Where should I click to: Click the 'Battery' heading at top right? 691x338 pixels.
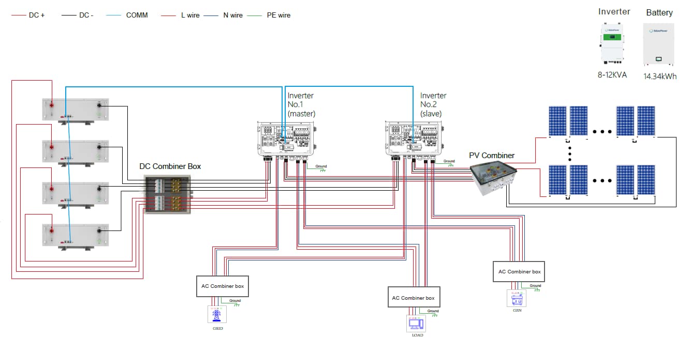(x=659, y=12)
